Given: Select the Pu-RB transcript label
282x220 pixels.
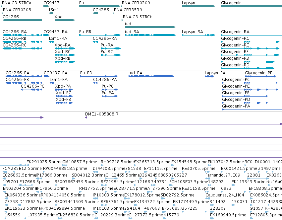Looking at the screenshot, I should tap(85, 32).
